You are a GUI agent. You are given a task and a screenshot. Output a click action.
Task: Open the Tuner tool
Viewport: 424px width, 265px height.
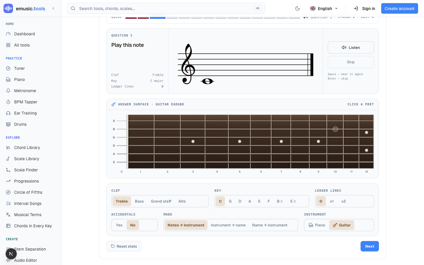[31, 68]
